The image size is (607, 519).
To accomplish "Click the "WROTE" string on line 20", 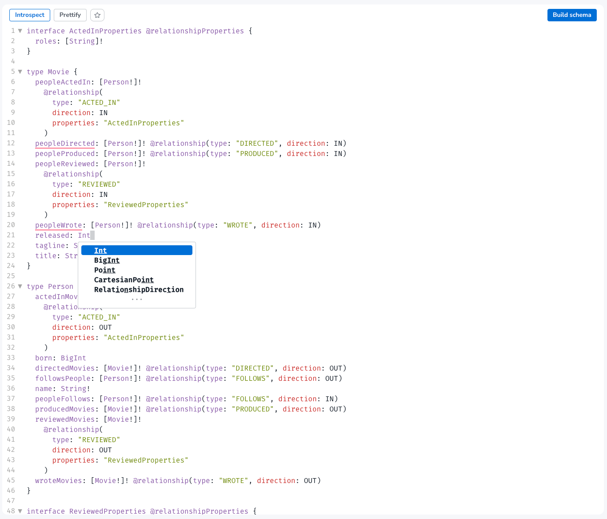I will coord(238,225).
